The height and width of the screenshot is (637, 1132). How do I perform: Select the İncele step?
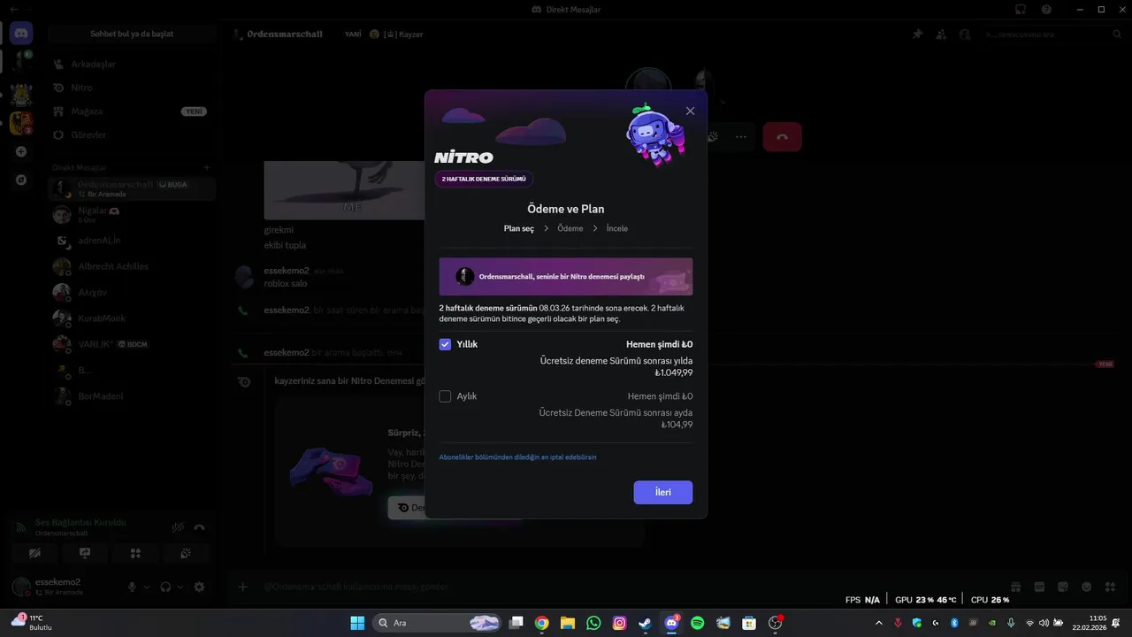[x=617, y=228]
